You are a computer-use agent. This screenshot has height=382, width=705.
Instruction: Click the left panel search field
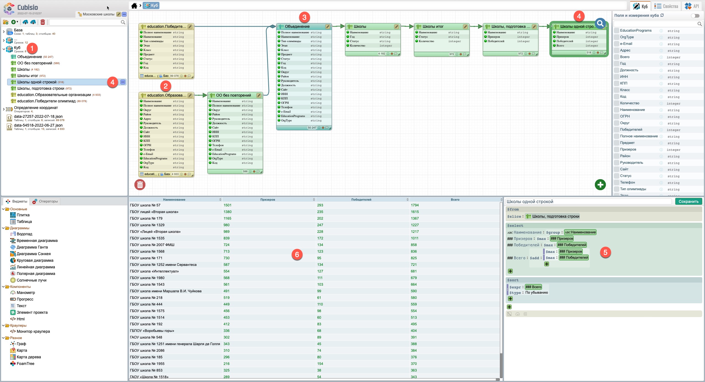pyautogui.click(x=85, y=22)
